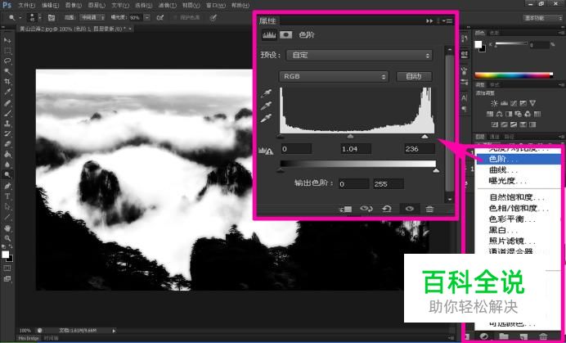
Task: Open the 范围 range dropdown
Action: [x=92, y=17]
